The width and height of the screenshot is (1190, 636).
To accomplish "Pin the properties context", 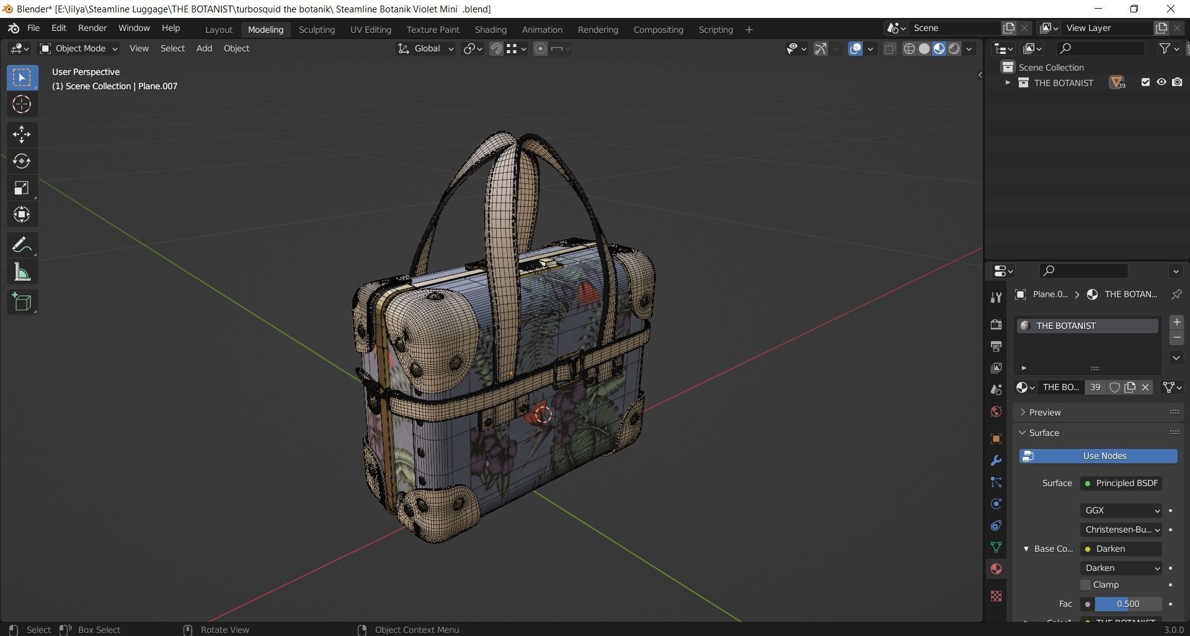I will [x=1176, y=294].
